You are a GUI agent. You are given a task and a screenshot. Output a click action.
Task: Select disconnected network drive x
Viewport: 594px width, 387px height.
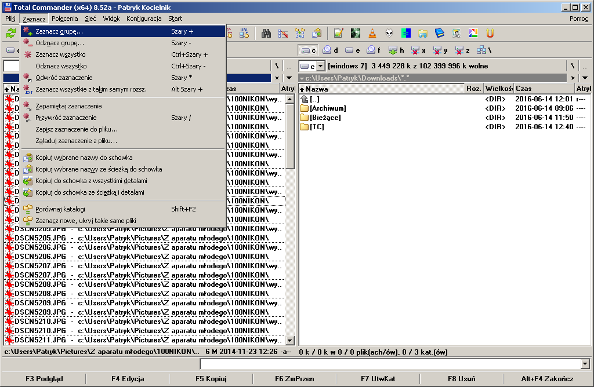418,50
